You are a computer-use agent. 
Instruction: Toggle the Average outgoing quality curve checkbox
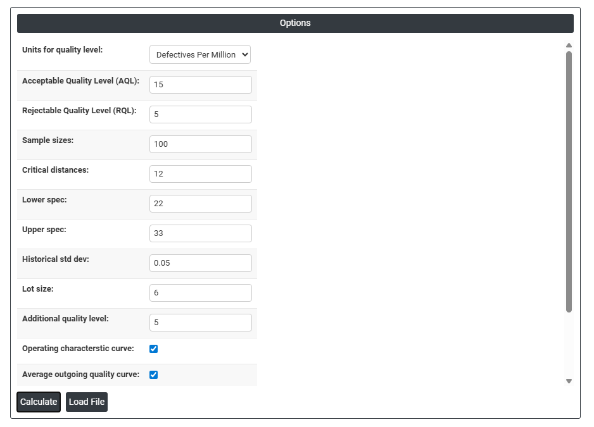pyautogui.click(x=153, y=374)
